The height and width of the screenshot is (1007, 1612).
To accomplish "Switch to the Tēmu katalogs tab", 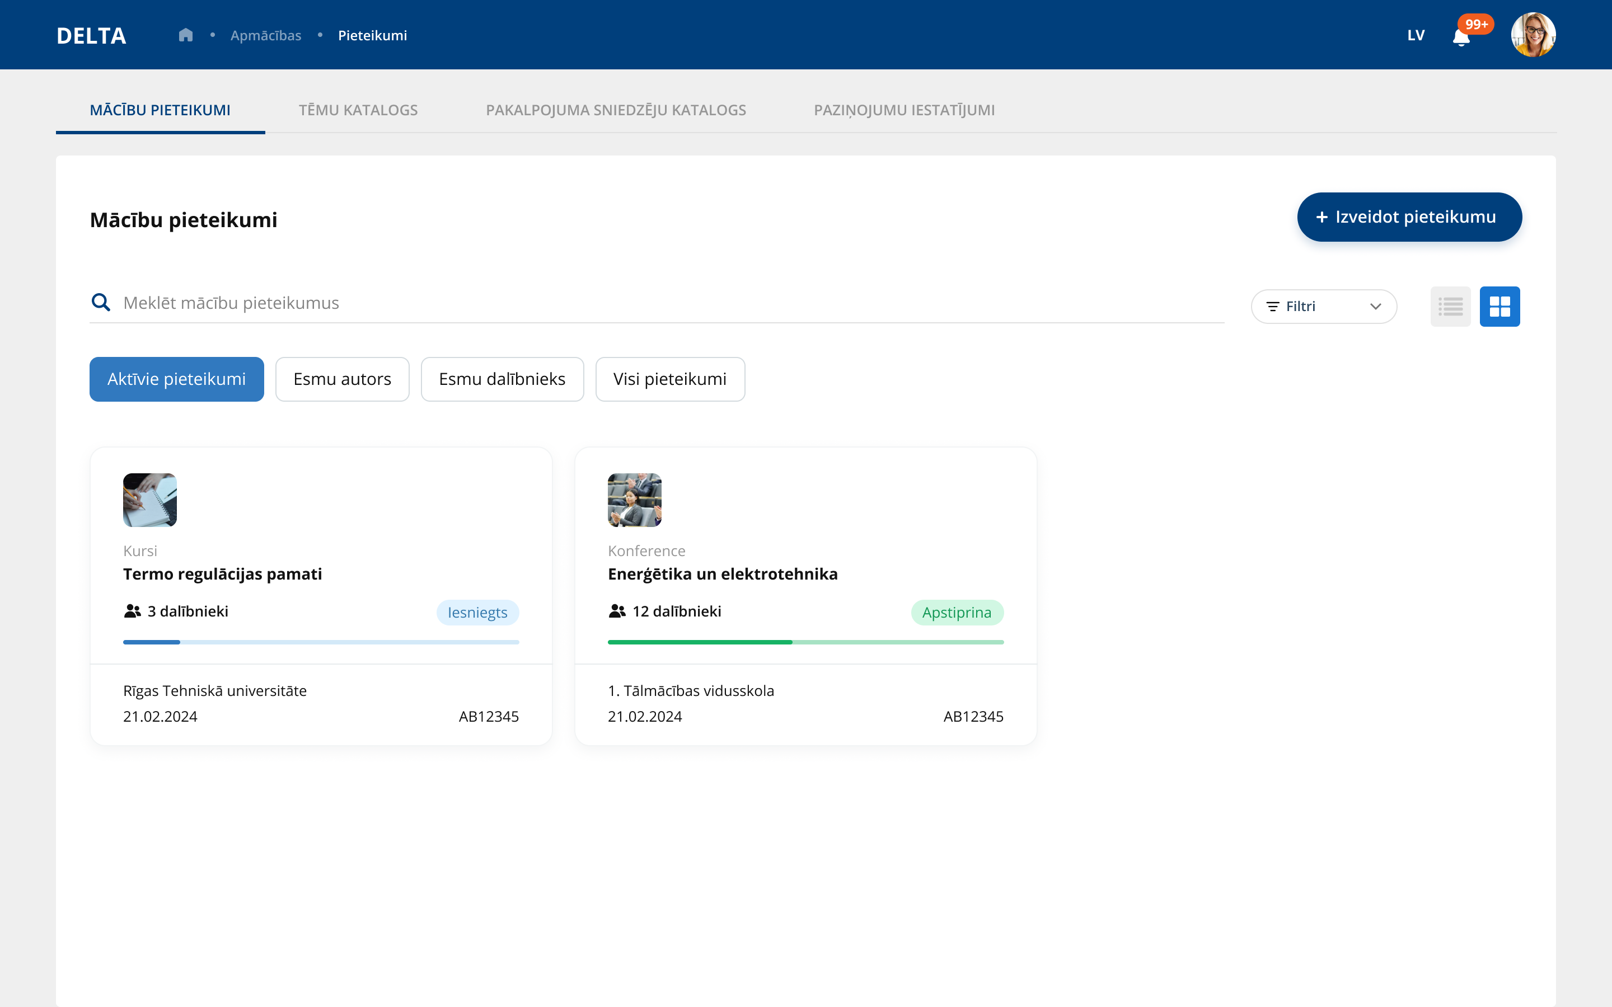I will click(x=358, y=110).
